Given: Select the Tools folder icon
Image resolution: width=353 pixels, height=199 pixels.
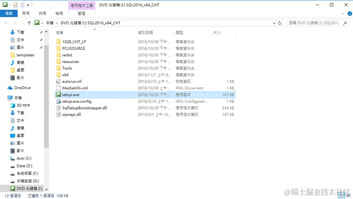Looking at the screenshot, I should click(59, 68).
